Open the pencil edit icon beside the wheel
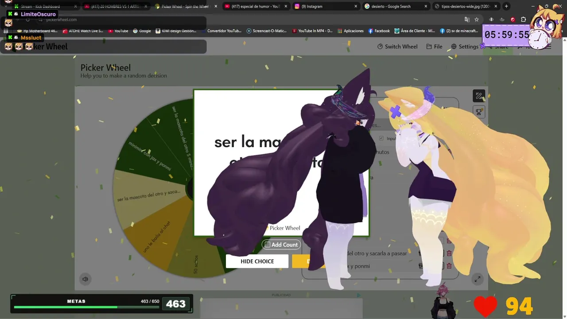Viewport: 567px width, 319px height. pyautogui.click(x=479, y=96)
